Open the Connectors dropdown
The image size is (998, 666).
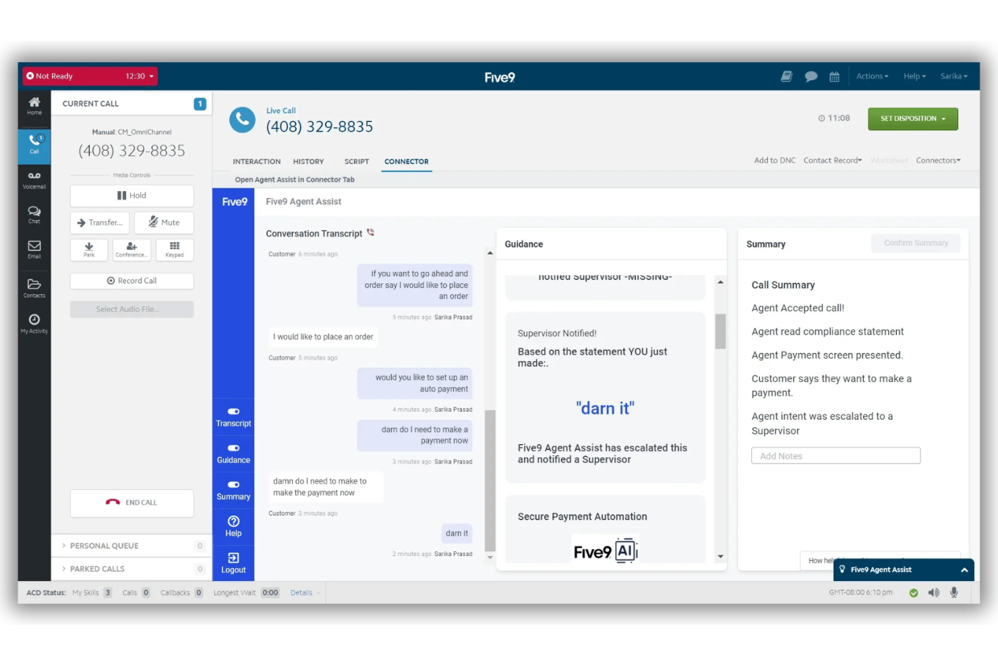pos(938,161)
